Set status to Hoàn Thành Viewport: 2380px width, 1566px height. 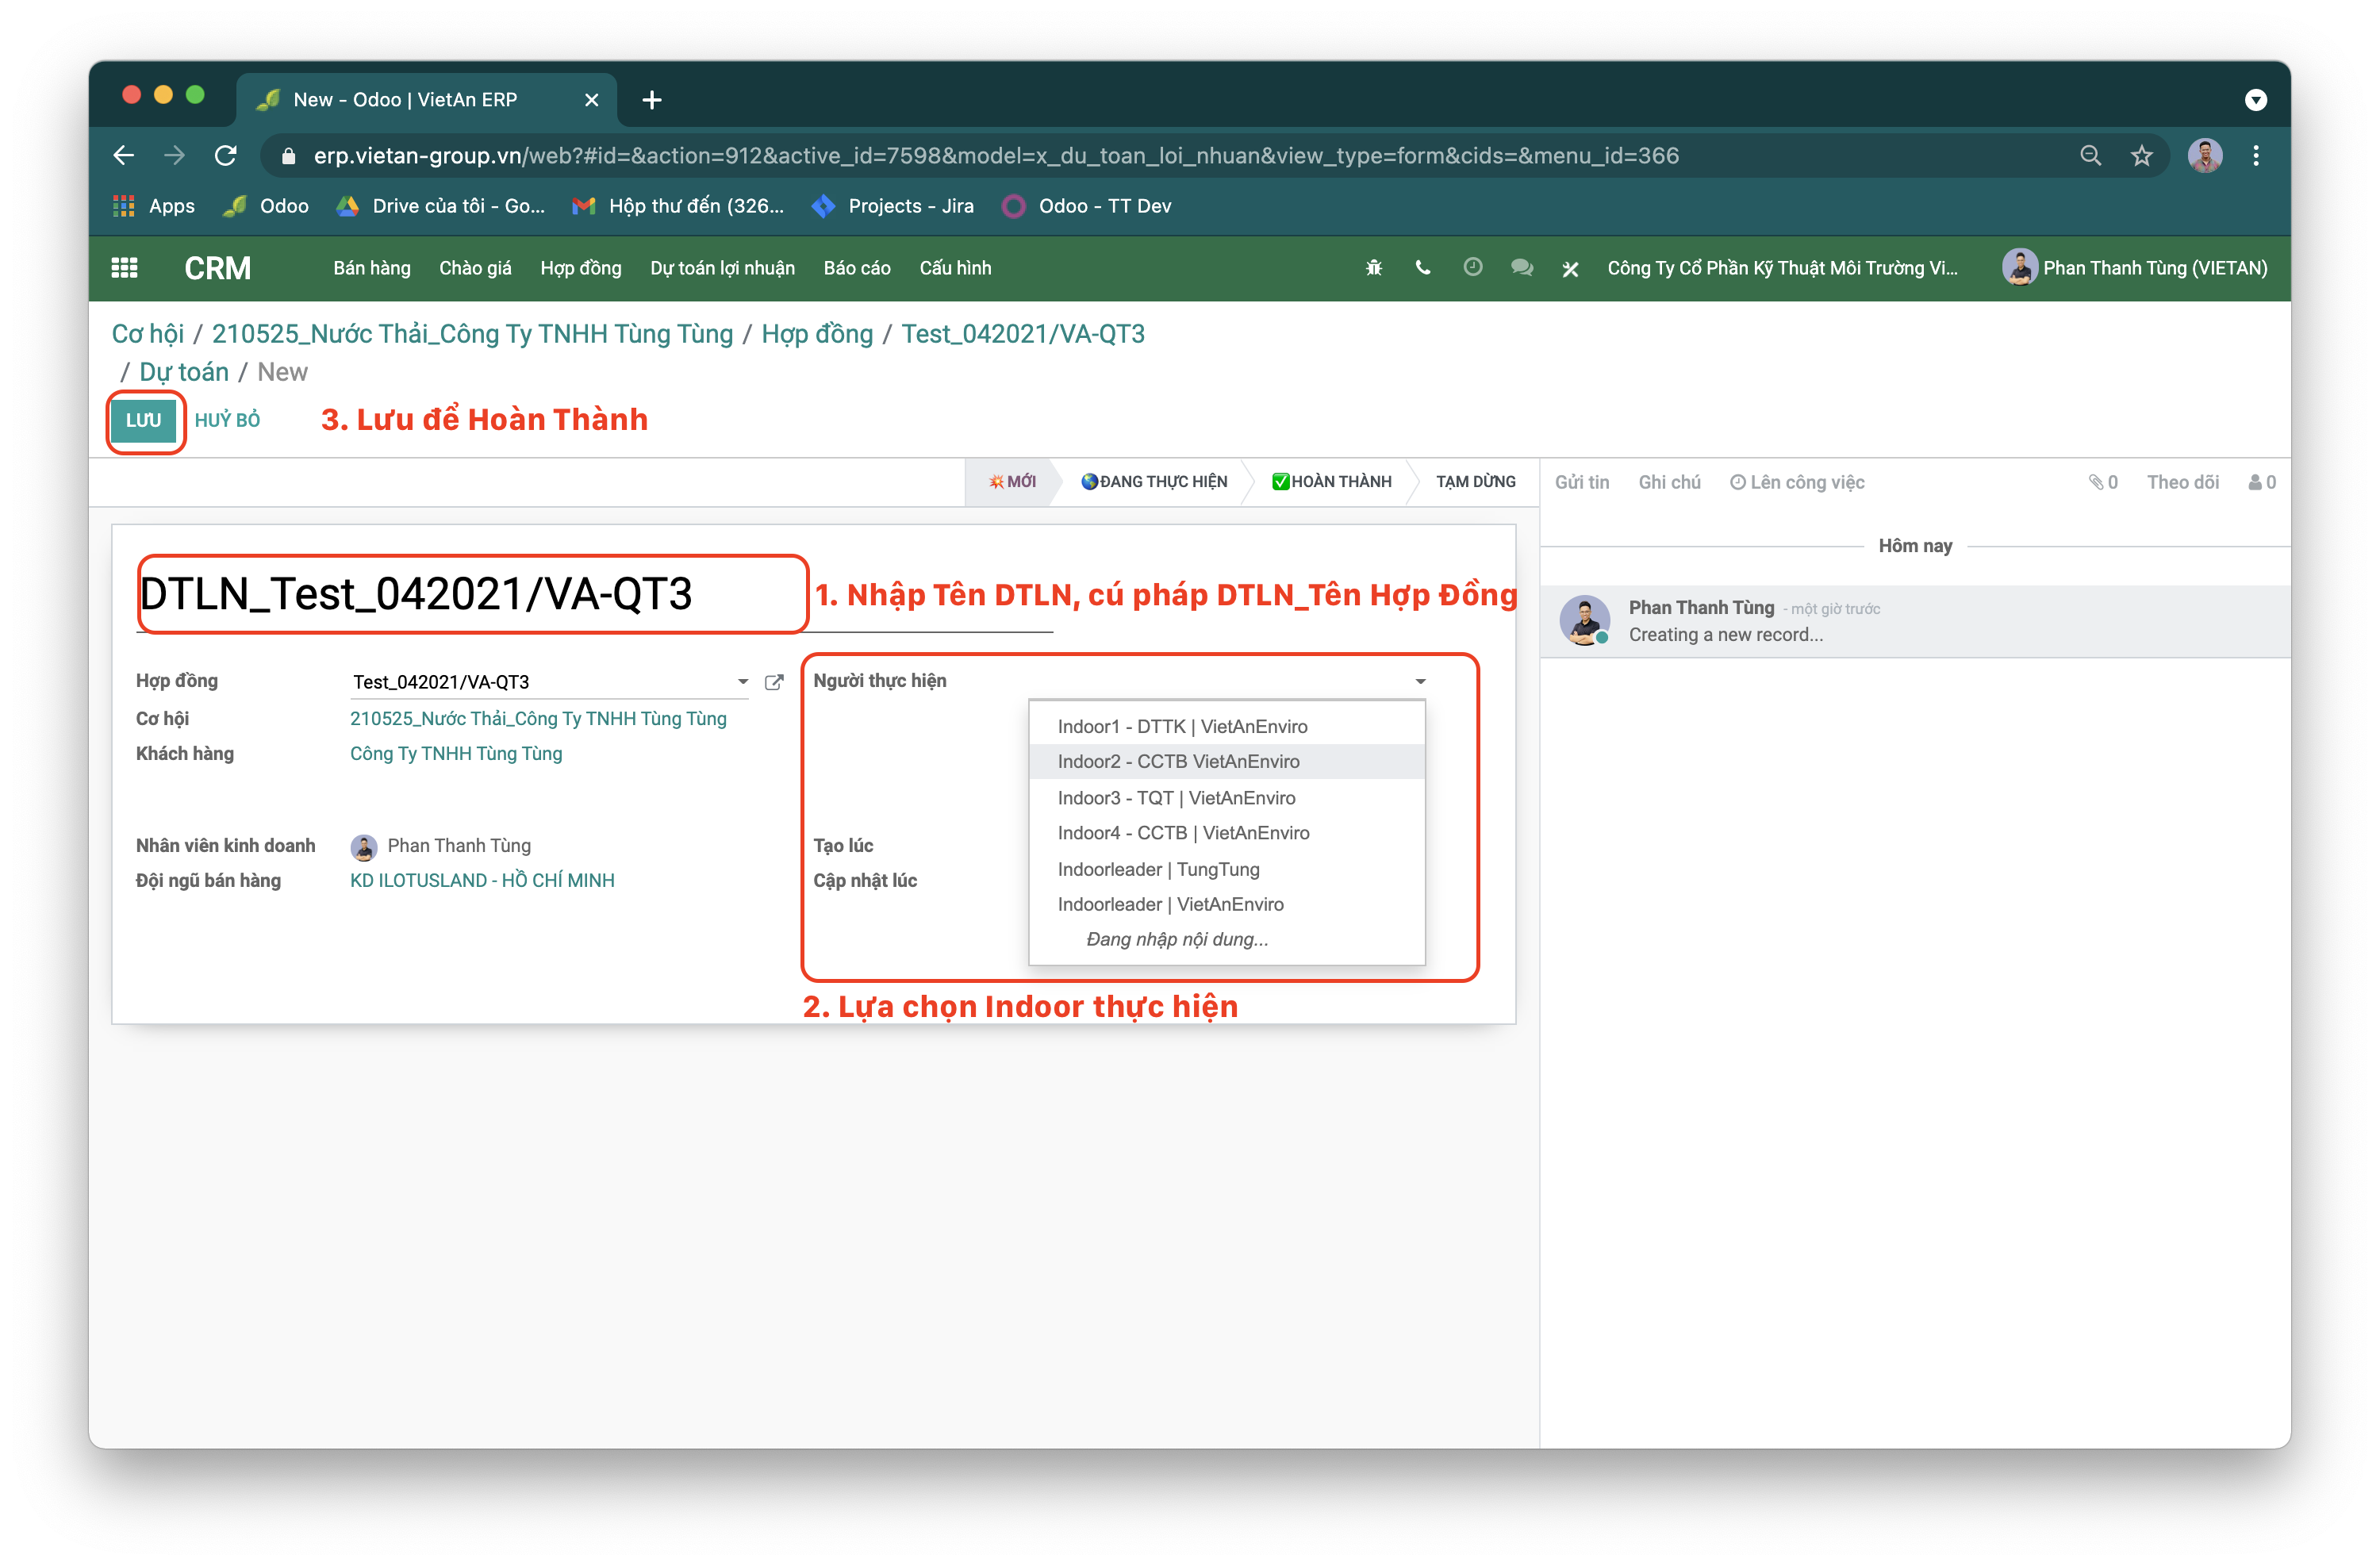[x=1331, y=482]
